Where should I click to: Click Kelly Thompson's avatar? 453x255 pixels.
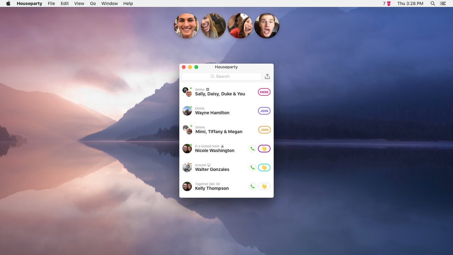pos(187,186)
